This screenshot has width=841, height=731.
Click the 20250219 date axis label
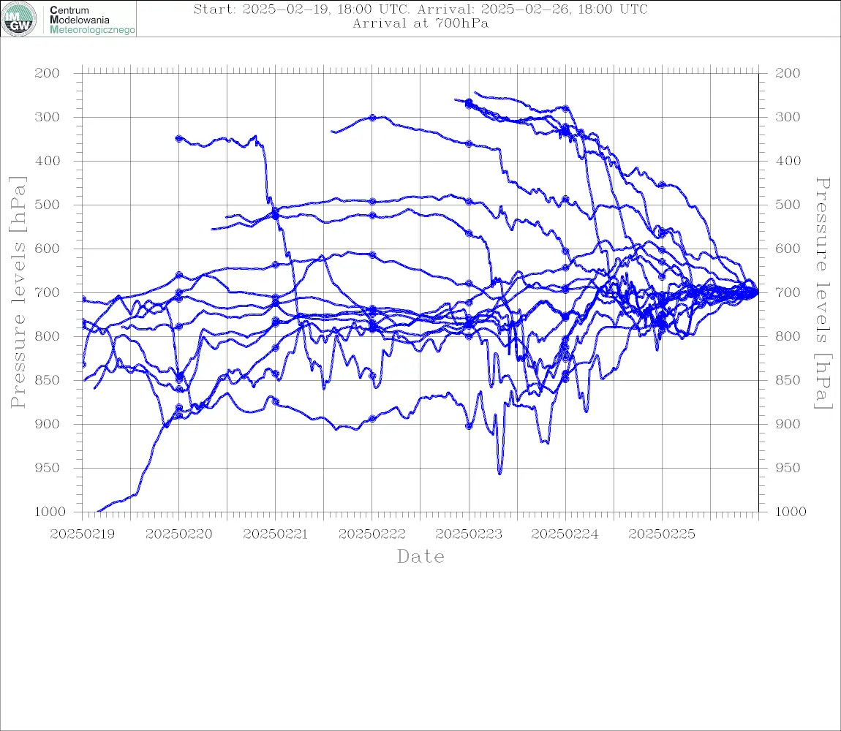tap(82, 534)
